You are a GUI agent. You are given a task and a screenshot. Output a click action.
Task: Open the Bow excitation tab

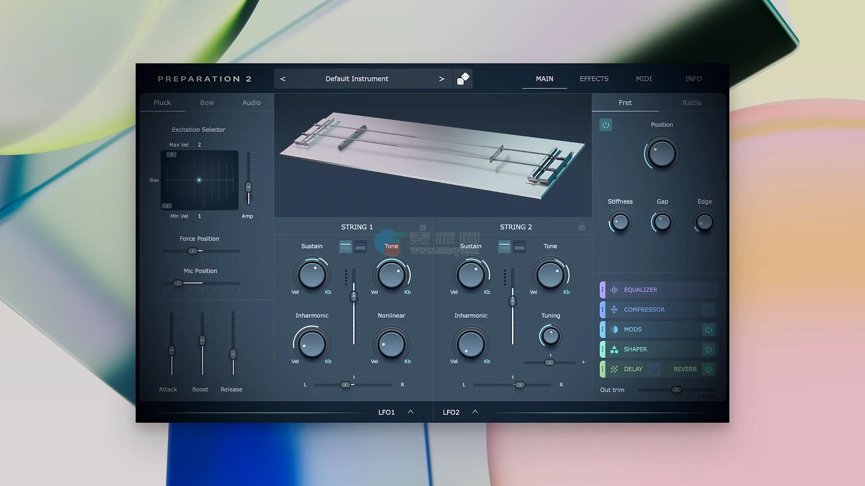[207, 103]
